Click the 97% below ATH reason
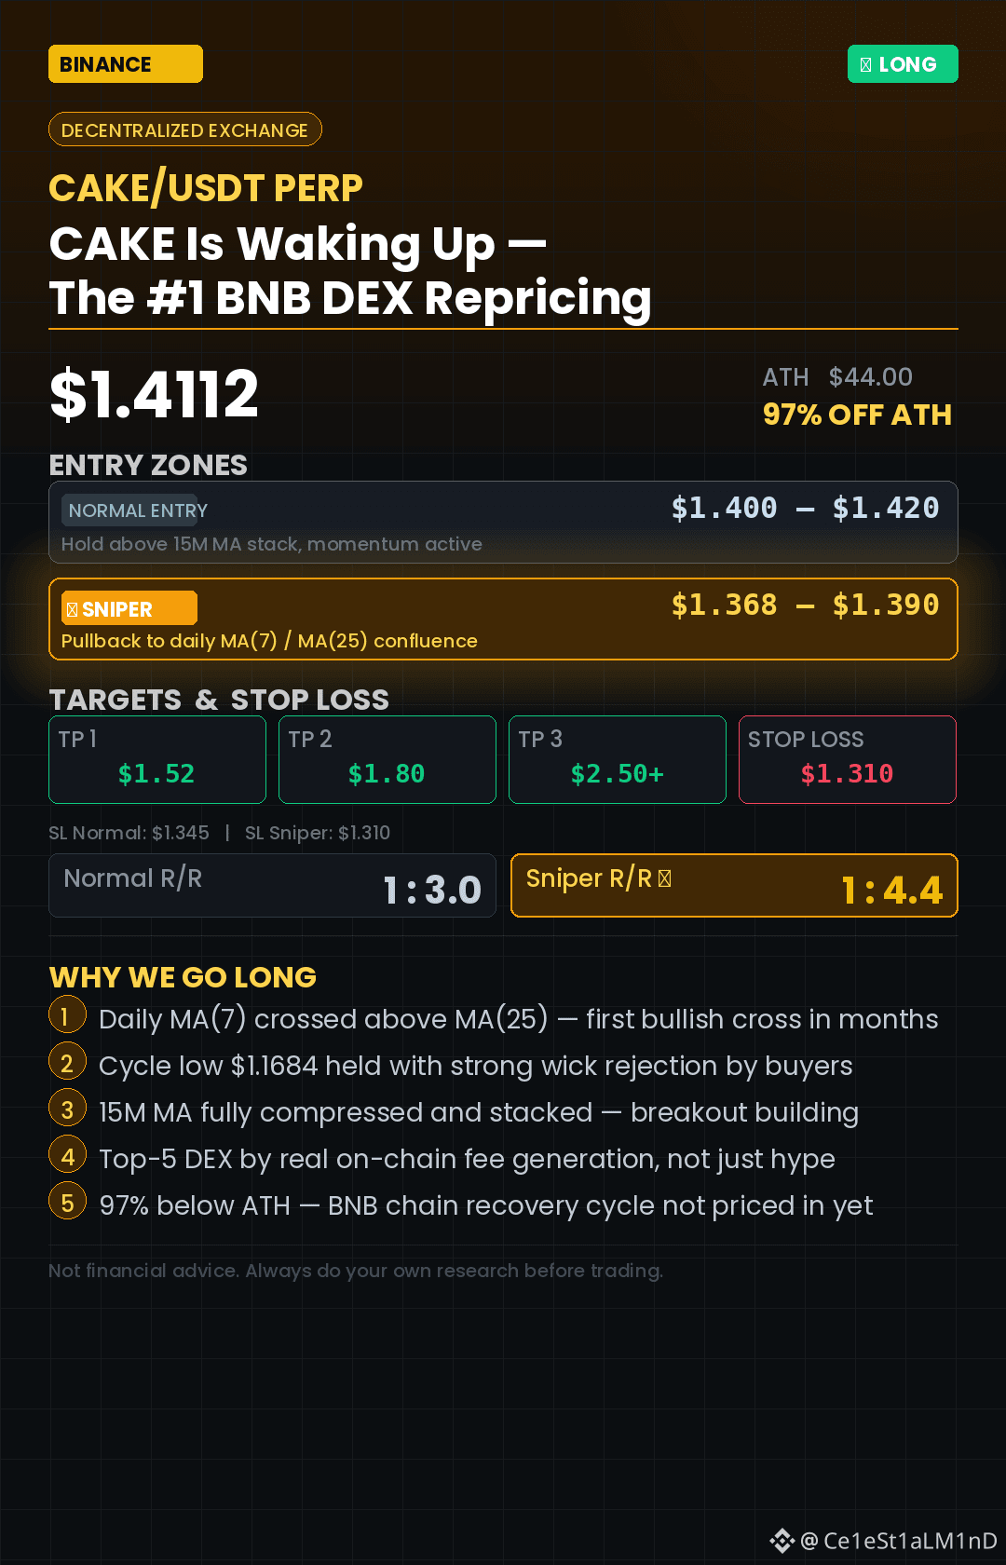Image resolution: width=1006 pixels, height=1565 pixels. coord(486,1205)
